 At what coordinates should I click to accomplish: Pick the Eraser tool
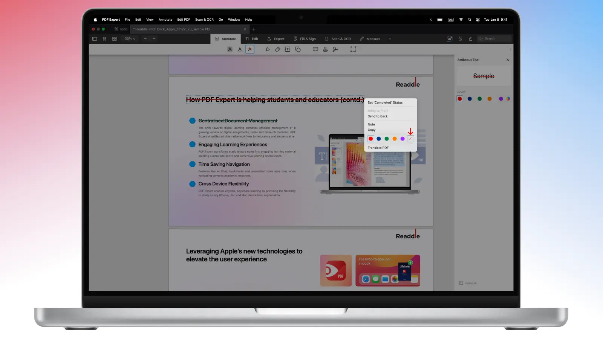coord(278,49)
